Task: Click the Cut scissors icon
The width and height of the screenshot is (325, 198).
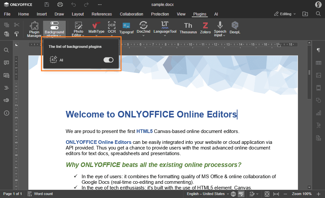Action: tap(17, 25)
